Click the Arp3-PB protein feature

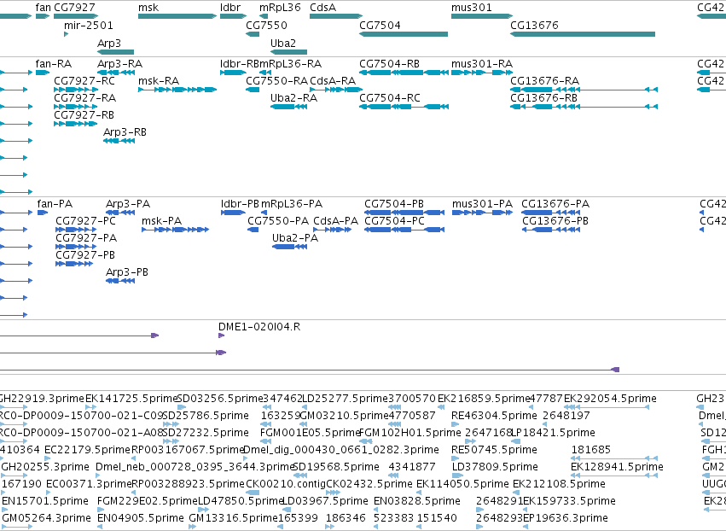120,281
